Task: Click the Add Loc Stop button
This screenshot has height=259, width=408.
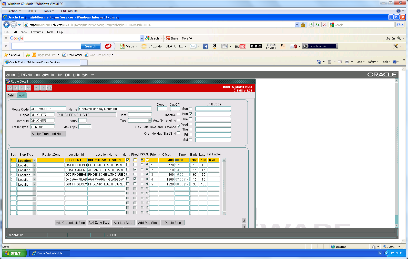Action: 123,223
